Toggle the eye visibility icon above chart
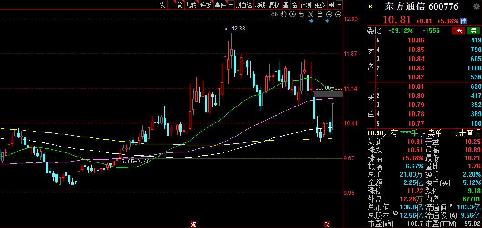Viewport: 482px width, 228px height. tap(274, 14)
